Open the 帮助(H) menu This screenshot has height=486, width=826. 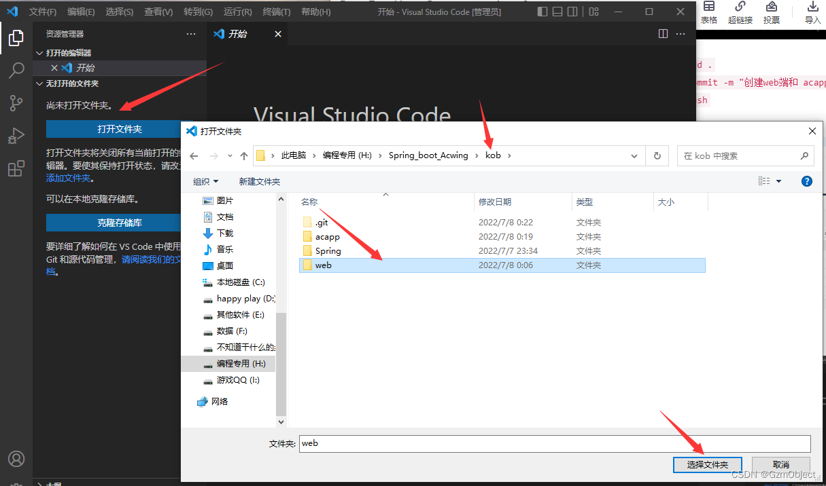click(x=316, y=12)
